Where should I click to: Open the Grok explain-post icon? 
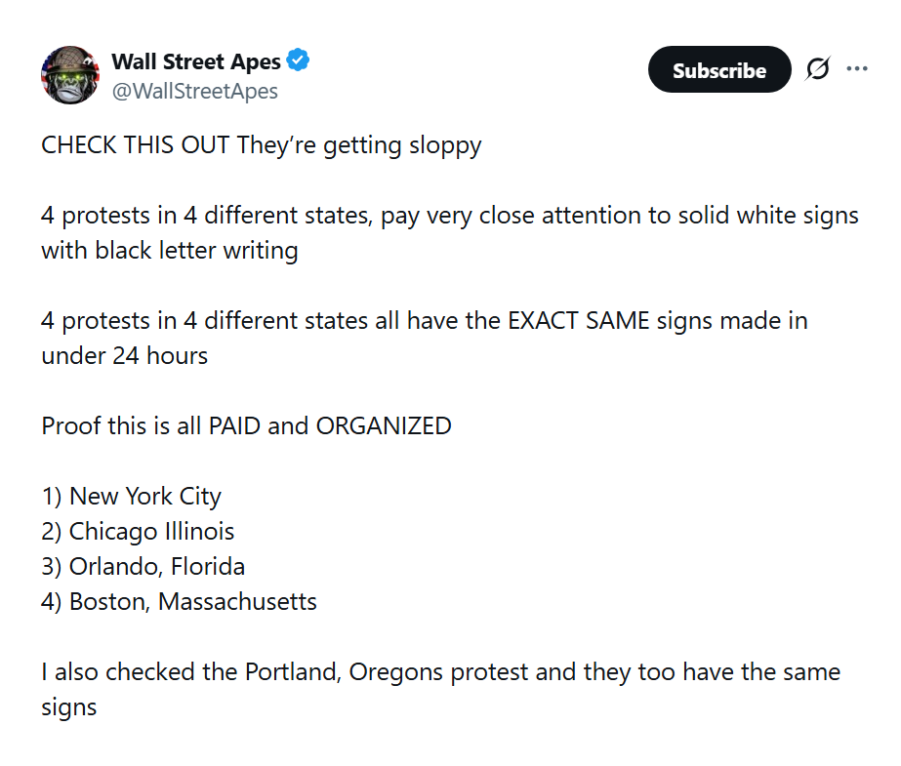tap(817, 69)
